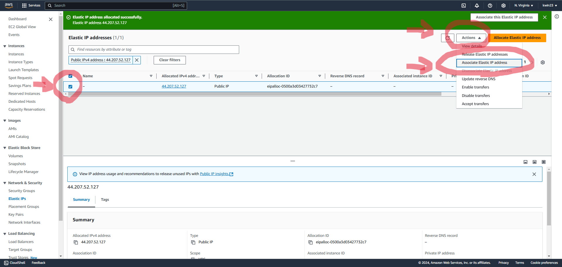This screenshot has width=562, height=267.
Task: Open the notifications bell
Action: pyautogui.click(x=477, y=6)
